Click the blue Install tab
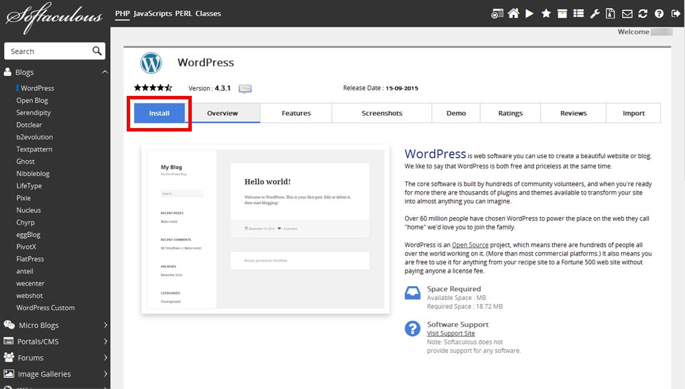This screenshot has width=685, height=389. point(159,113)
